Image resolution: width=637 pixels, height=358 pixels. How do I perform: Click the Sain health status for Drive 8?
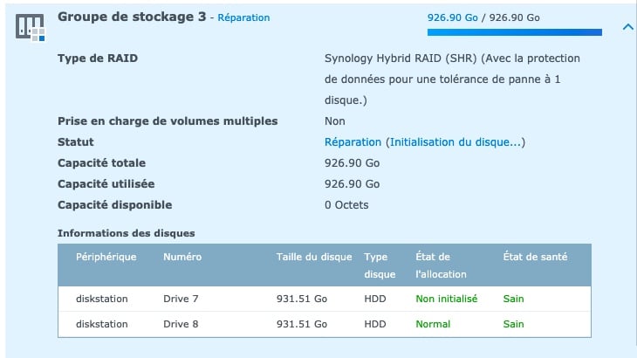[x=513, y=324]
